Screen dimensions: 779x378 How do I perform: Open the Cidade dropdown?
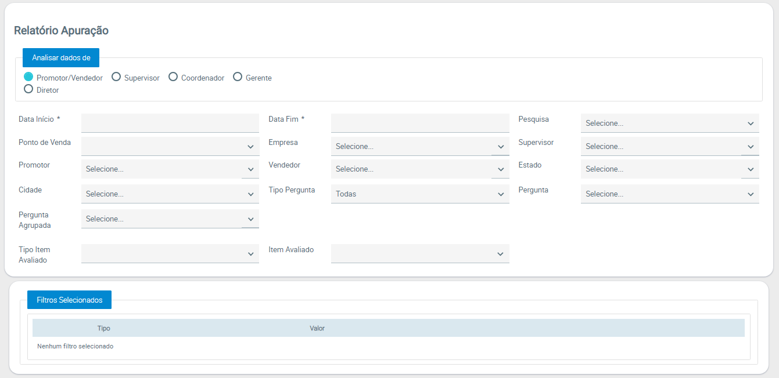point(170,194)
